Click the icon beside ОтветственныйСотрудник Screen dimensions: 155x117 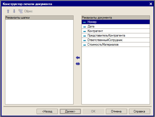click(x=84, y=41)
